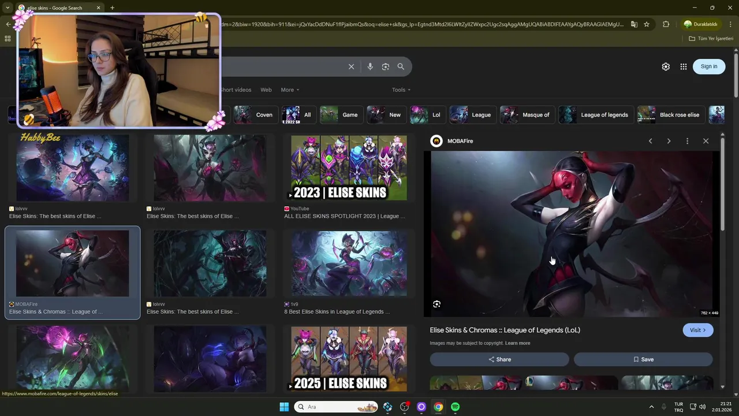The image size is (739, 416).
Task: Open the 2023 Elise Skins YouTube thumbnail
Action: click(349, 168)
